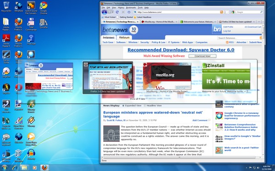Open the View menu in Firefox
Viewport: 275px width, 171px height.
point(114,8)
